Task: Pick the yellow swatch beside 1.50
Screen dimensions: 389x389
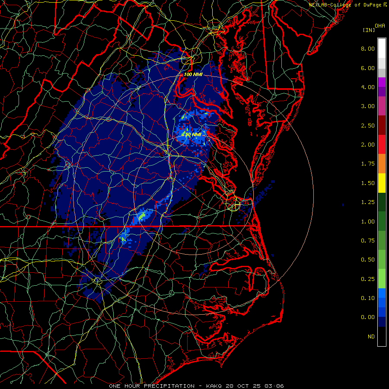Action: click(382, 183)
